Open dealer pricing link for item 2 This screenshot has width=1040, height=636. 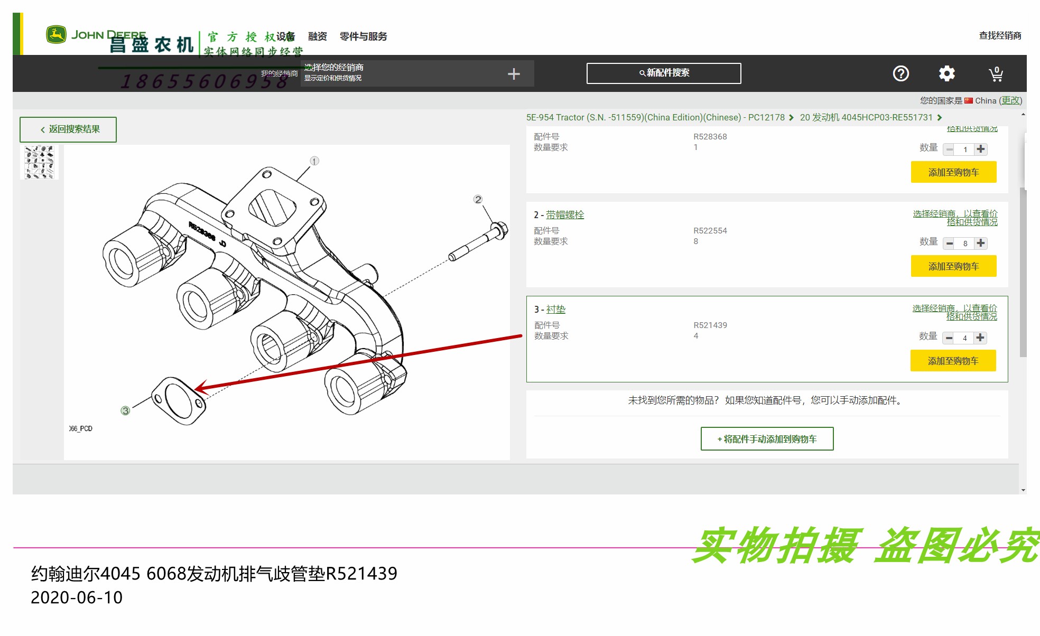(955, 218)
